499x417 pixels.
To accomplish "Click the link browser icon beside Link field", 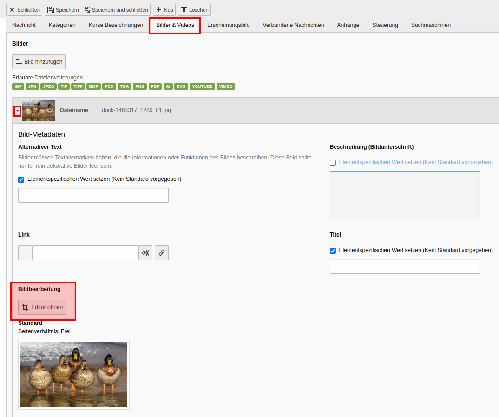I will point(145,253).
